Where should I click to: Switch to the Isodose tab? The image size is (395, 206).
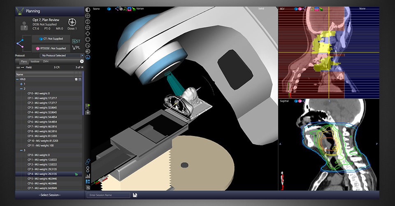point(35,61)
